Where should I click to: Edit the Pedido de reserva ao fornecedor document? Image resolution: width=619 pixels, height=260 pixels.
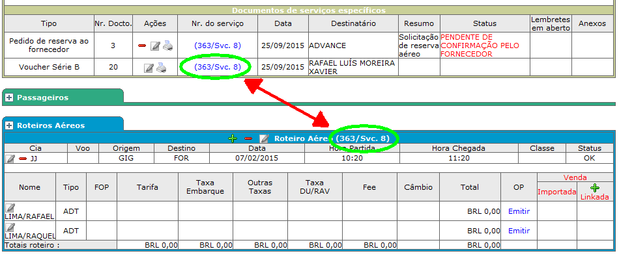pos(155,45)
